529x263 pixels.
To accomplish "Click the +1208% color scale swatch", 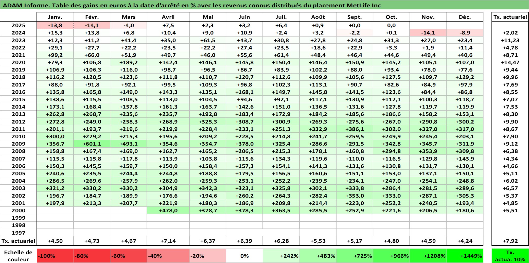I will tap(428, 256).
